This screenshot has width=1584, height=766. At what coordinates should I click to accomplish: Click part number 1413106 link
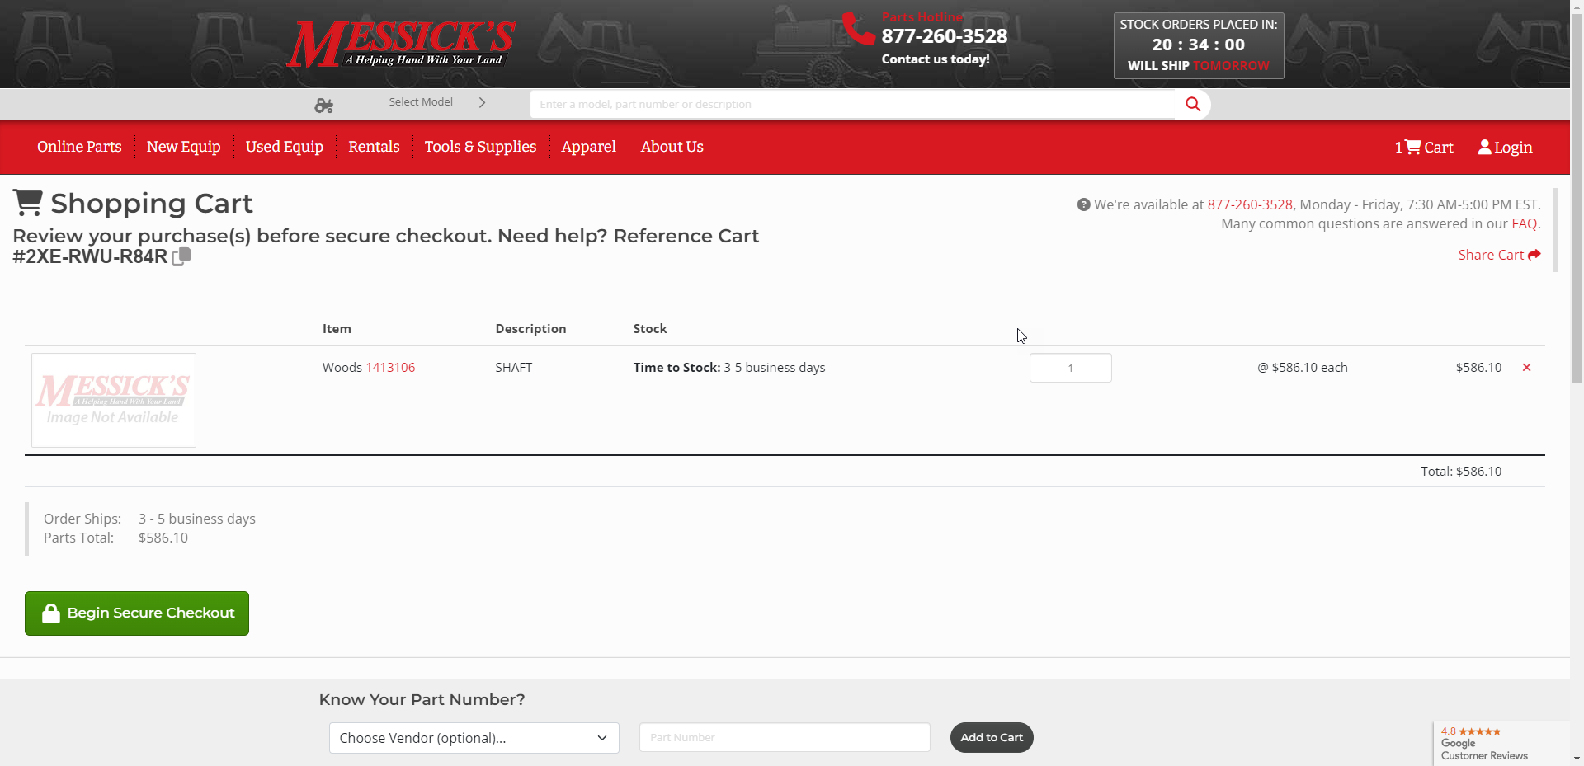click(390, 368)
